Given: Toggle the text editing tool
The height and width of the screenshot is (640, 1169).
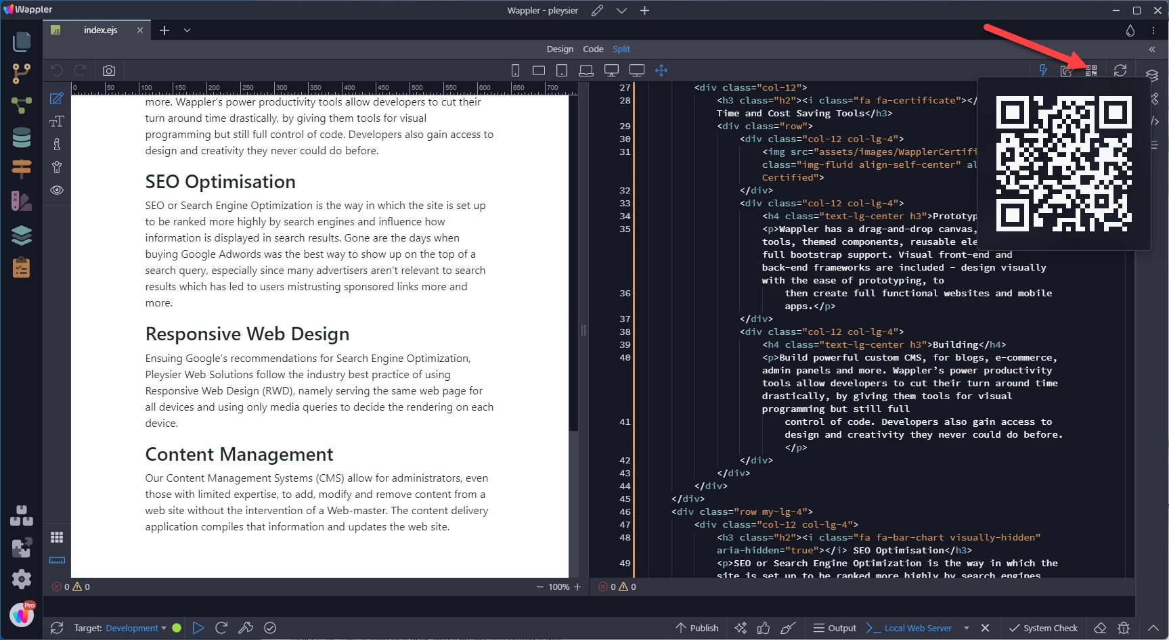Looking at the screenshot, I should (x=57, y=122).
